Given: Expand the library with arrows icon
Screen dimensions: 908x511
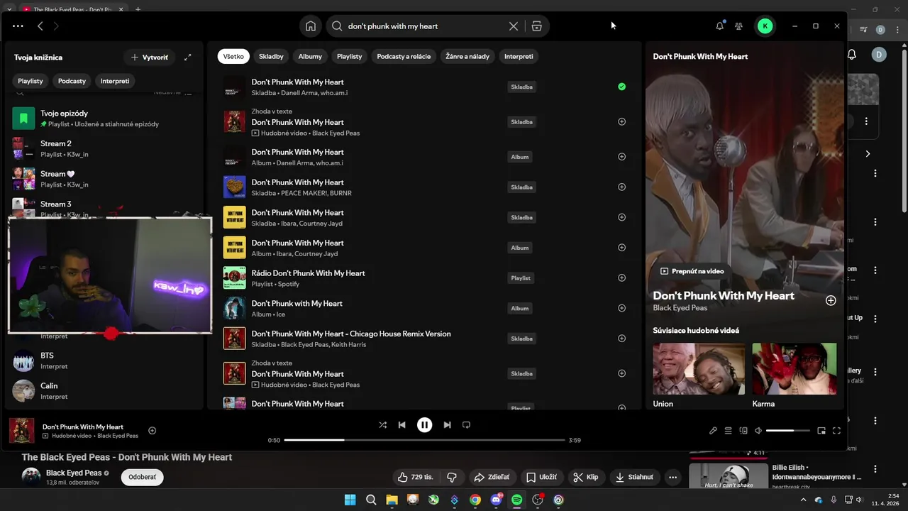Looking at the screenshot, I should (x=188, y=57).
